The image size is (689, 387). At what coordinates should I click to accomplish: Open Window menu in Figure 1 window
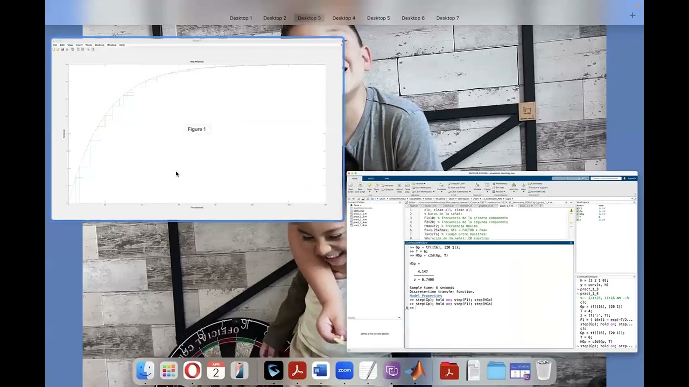pos(112,45)
